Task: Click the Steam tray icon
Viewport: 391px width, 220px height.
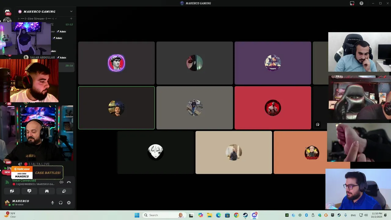Action: [339, 215]
